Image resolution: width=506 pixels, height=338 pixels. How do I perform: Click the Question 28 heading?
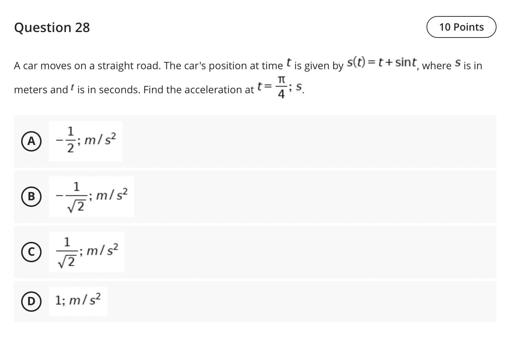(x=52, y=27)
